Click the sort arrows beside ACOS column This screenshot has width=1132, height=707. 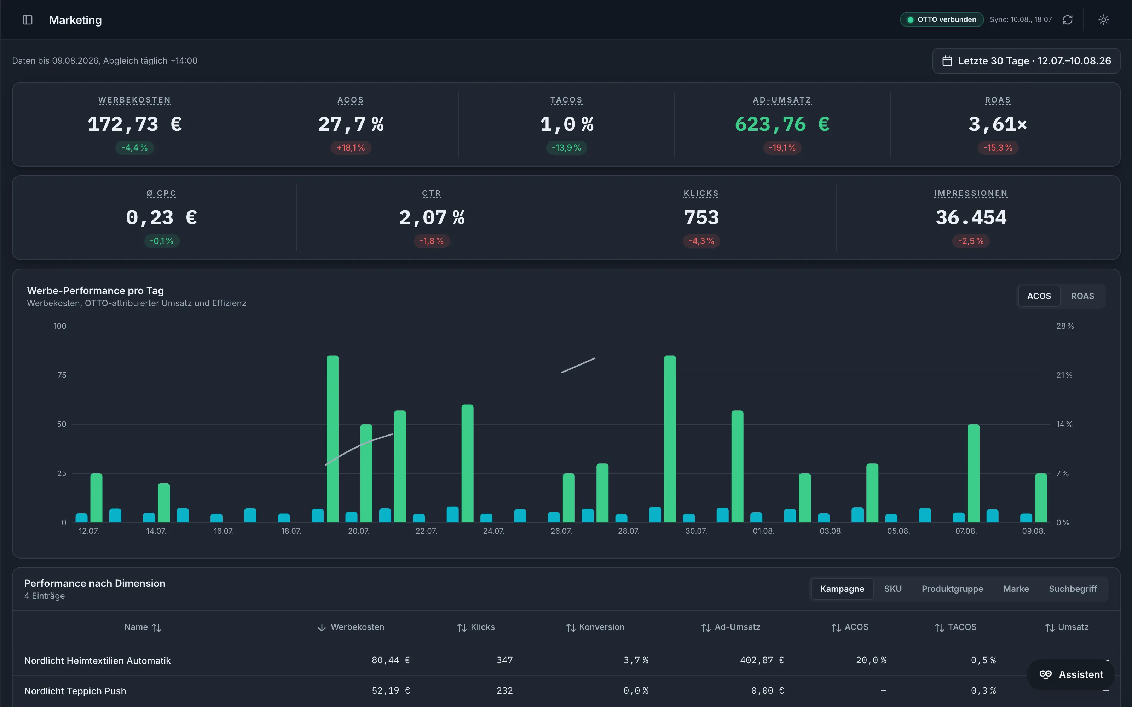tap(836, 627)
